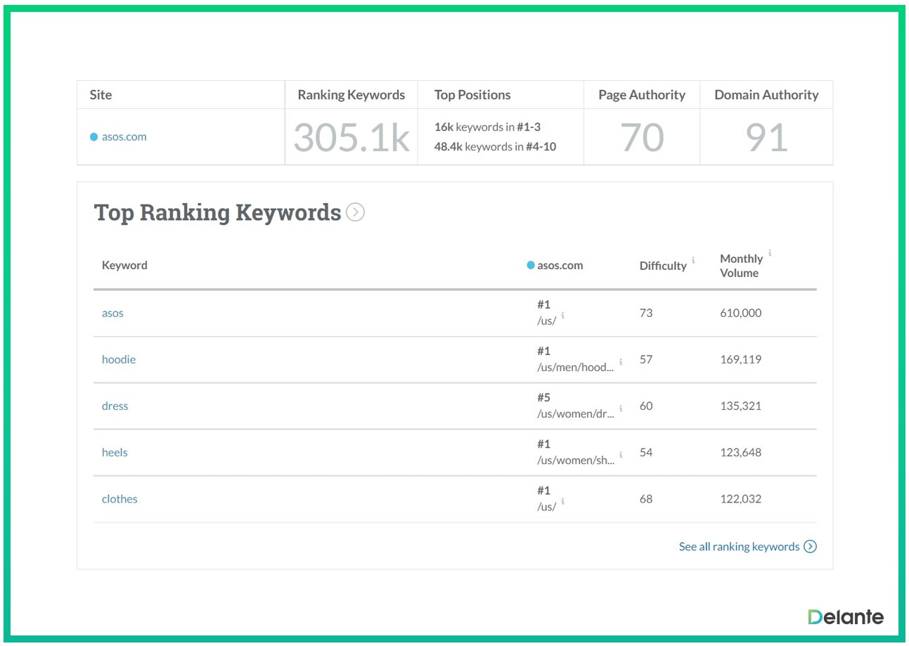Open the dress keyword link

[115, 406]
